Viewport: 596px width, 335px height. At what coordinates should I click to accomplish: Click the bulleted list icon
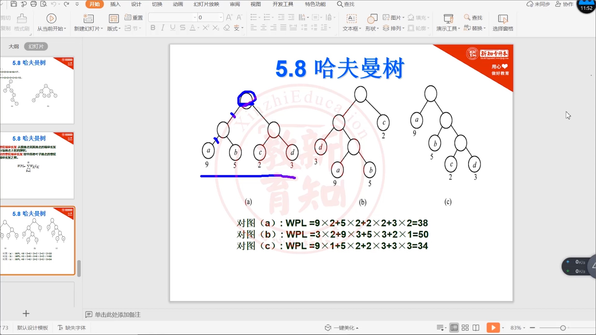[253, 17]
